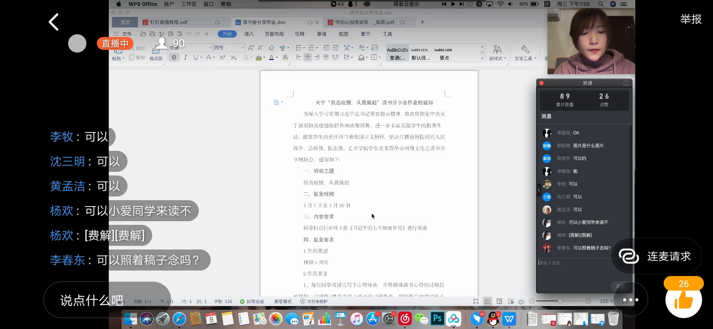Toggle center alignment button
Image resolution: width=713 pixels, height=329 pixels.
(308, 58)
